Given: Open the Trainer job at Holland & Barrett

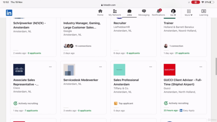Looking at the screenshot, I should click(169, 23).
